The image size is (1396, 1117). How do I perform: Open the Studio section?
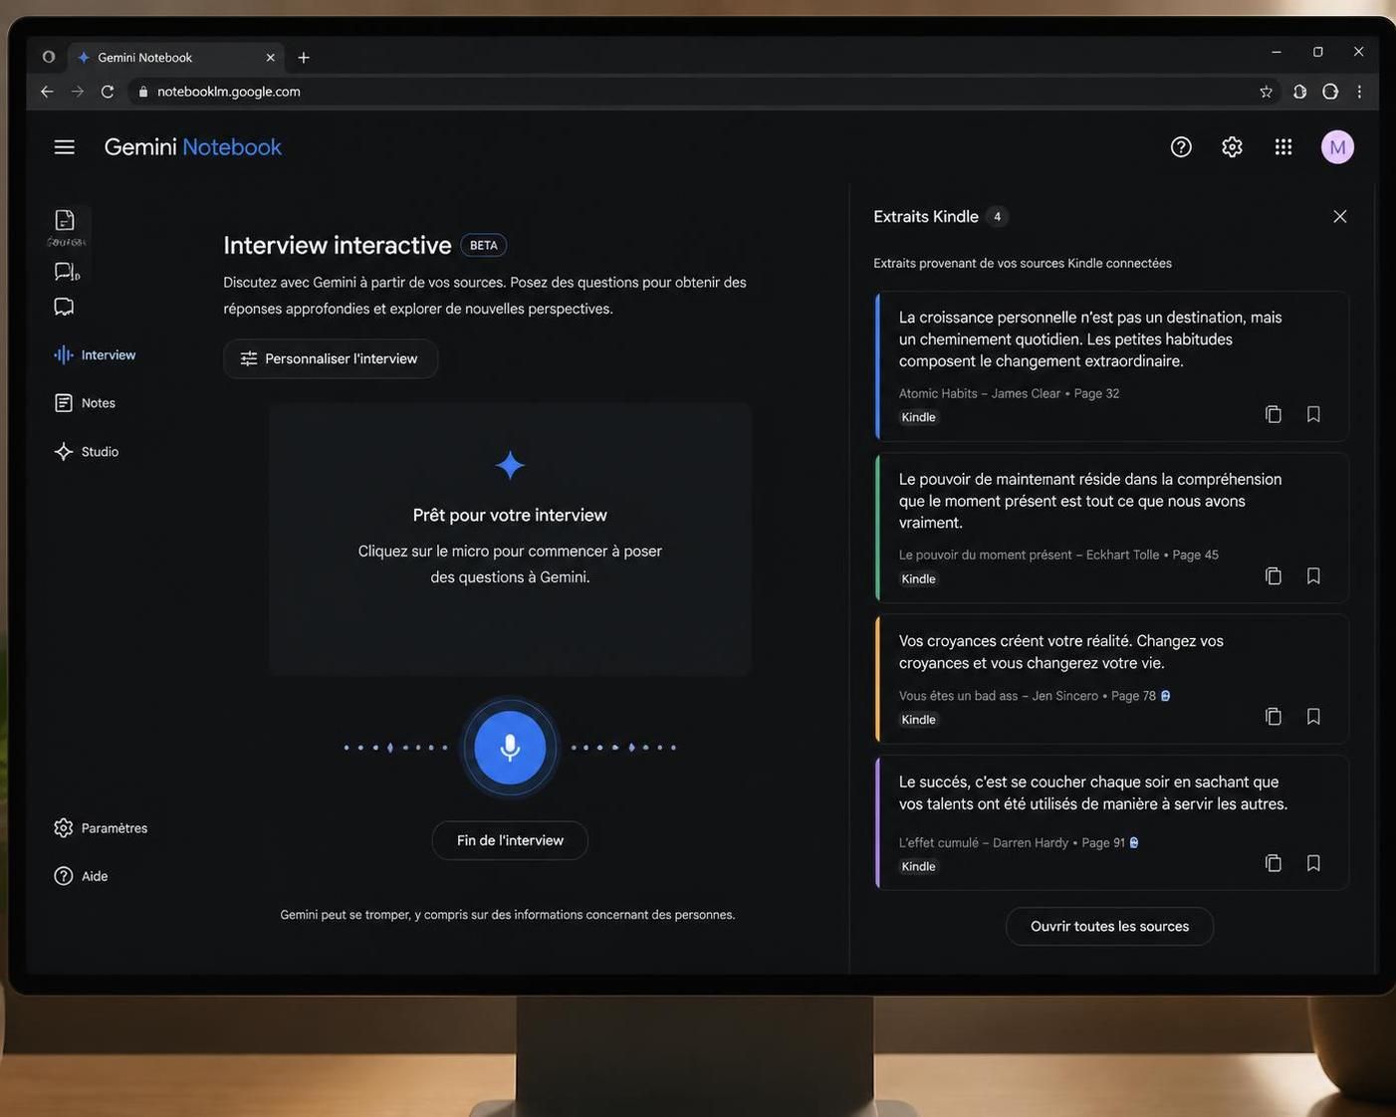(87, 452)
